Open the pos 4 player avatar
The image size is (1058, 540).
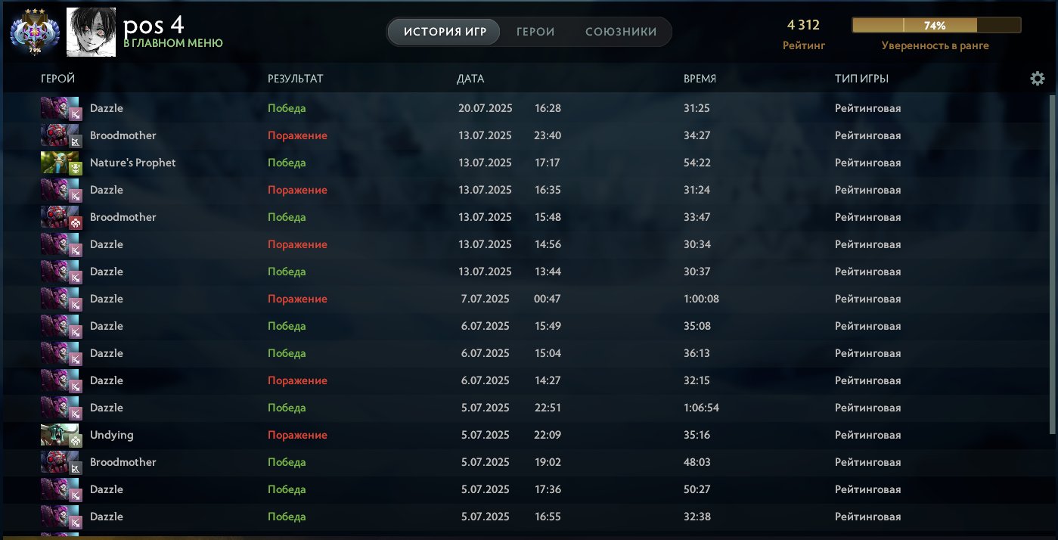click(92, 33)
